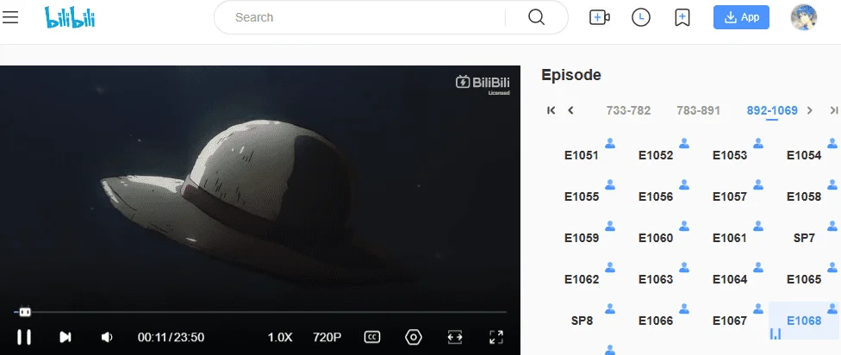Toggle wide screen mode
Viewport: 841px width, 355px height.
tap(455, 337)
